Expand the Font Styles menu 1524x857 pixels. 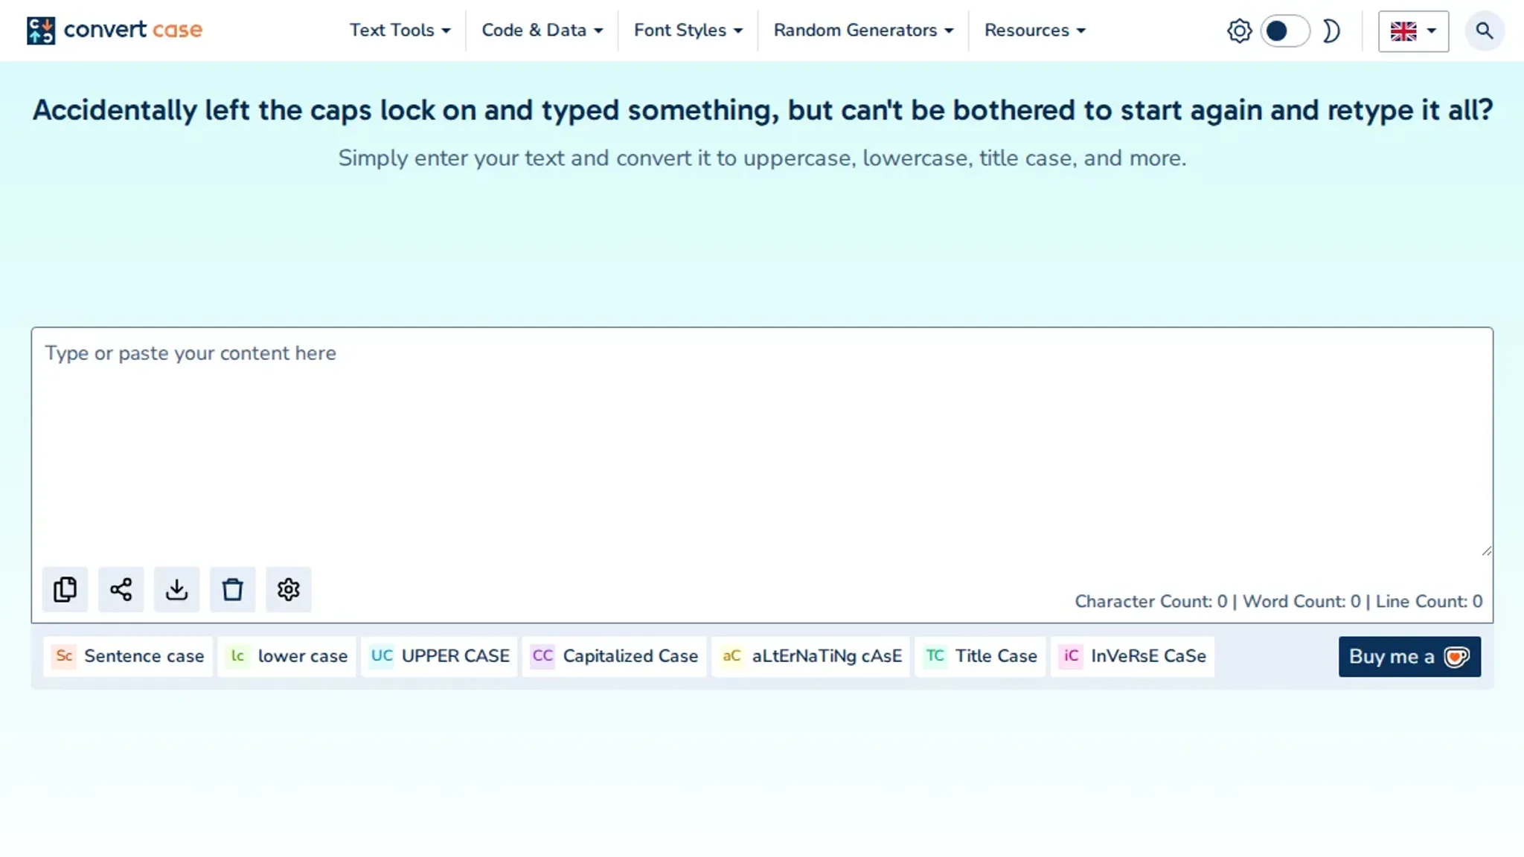688,31
